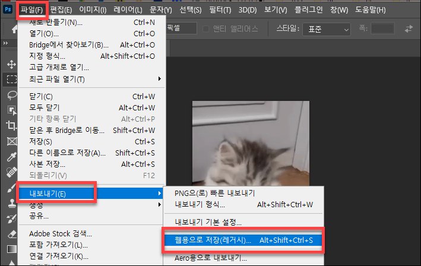Select the Eraser tool
The image size is (421, 266).
coord(11,234)
